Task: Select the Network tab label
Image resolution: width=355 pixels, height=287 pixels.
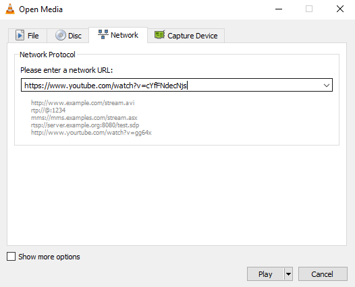Action: [x=124, y=35]
